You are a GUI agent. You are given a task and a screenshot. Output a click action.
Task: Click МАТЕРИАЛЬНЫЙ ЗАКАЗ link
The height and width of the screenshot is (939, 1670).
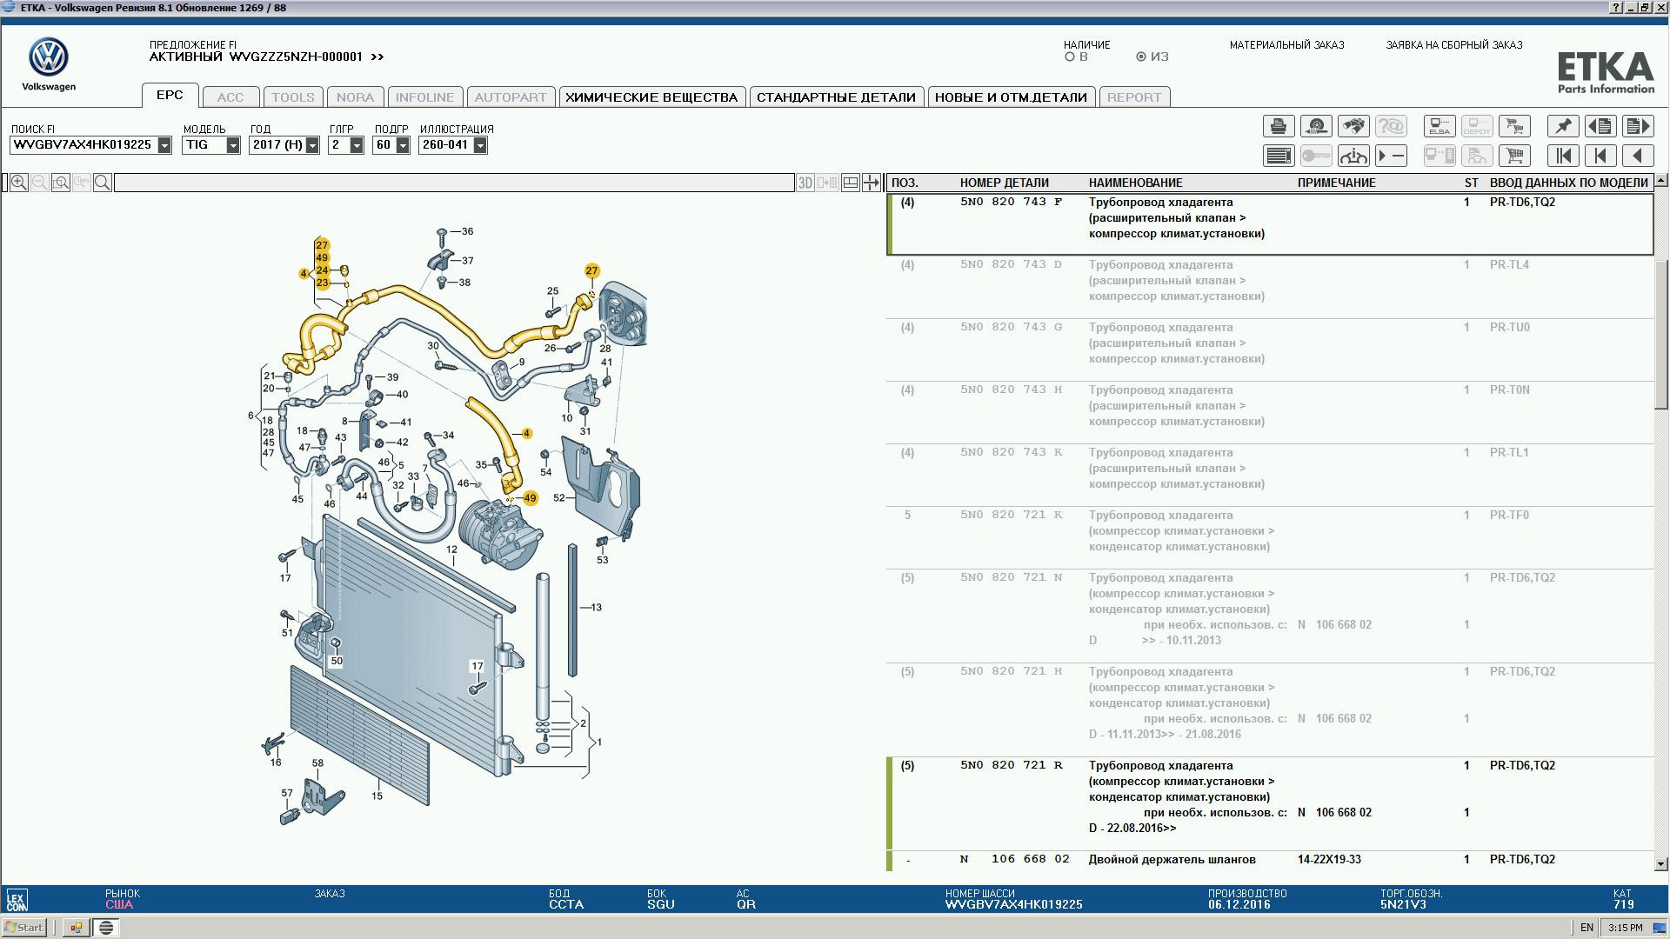tap(1286, 45)
